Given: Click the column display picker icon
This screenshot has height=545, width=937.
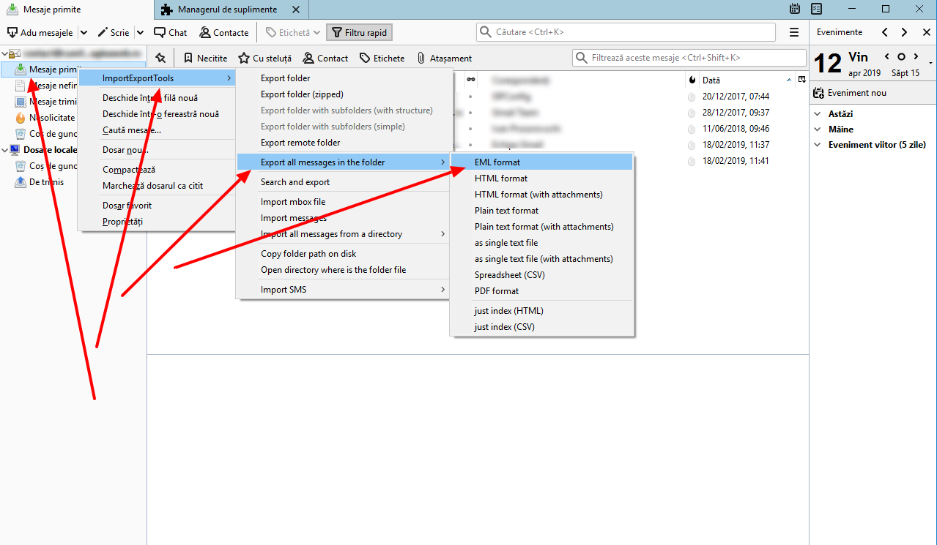Looking at the screenshot, I should [802, 80].
